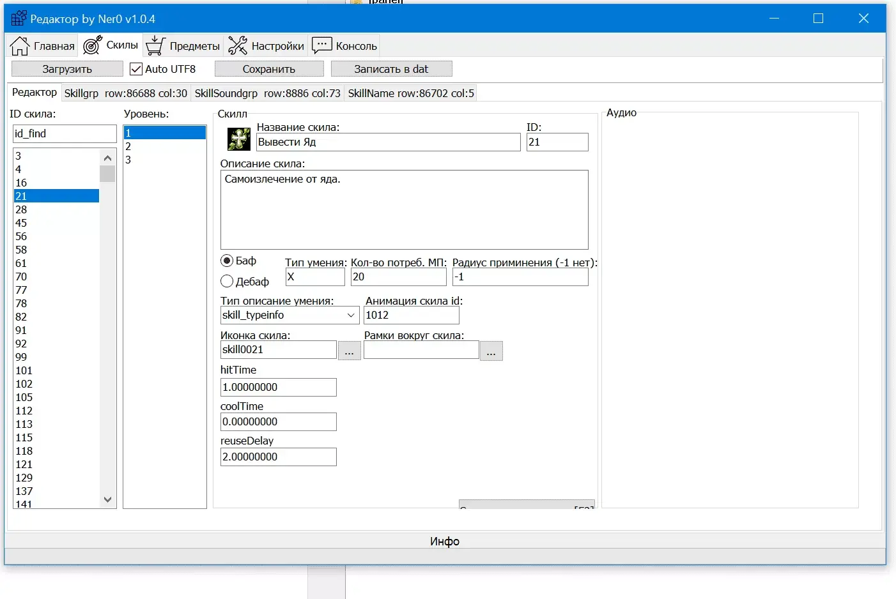Select the Дебаф radio button
Viewport: 896px width, 599px height.
pos(227,281)
